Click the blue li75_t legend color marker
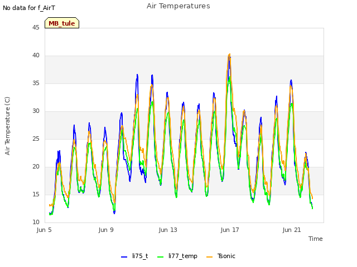This screenshot has width=357, height=267. [x=124, y=257]
